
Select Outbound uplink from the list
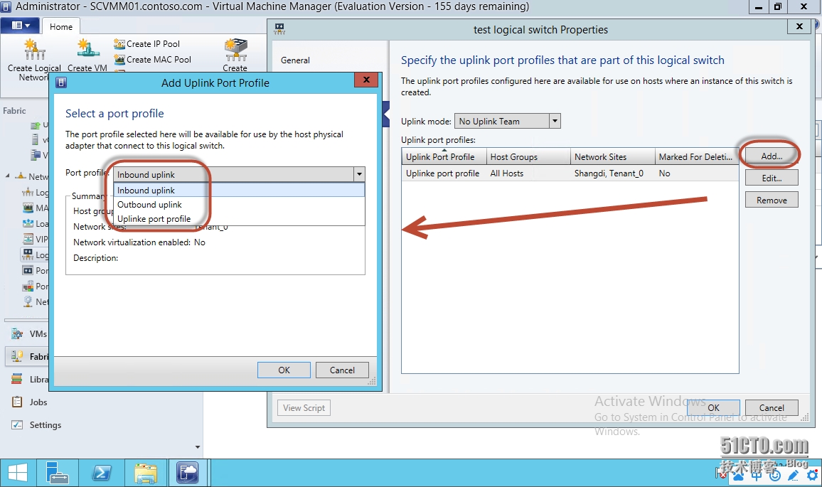pos(239,205)
